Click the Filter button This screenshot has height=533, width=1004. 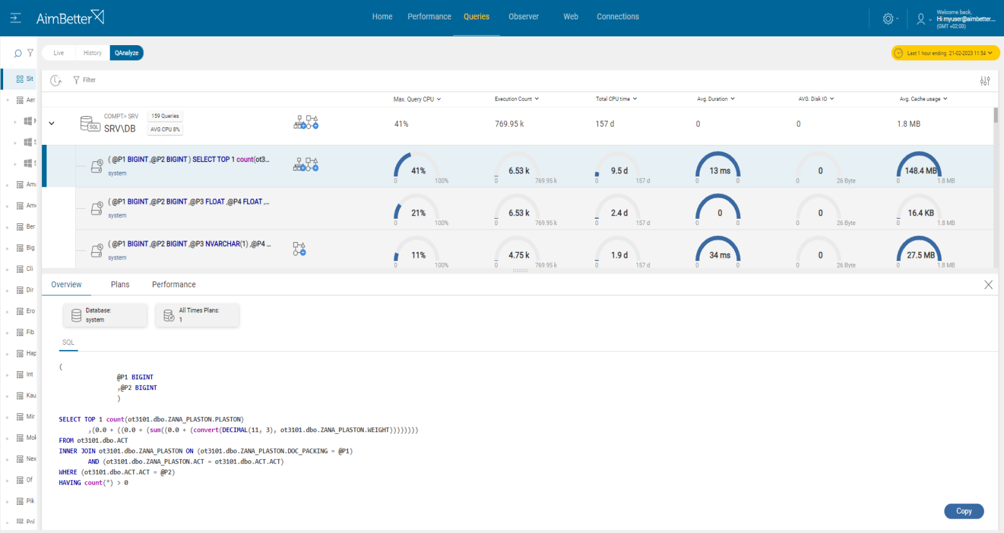point(85,80)
